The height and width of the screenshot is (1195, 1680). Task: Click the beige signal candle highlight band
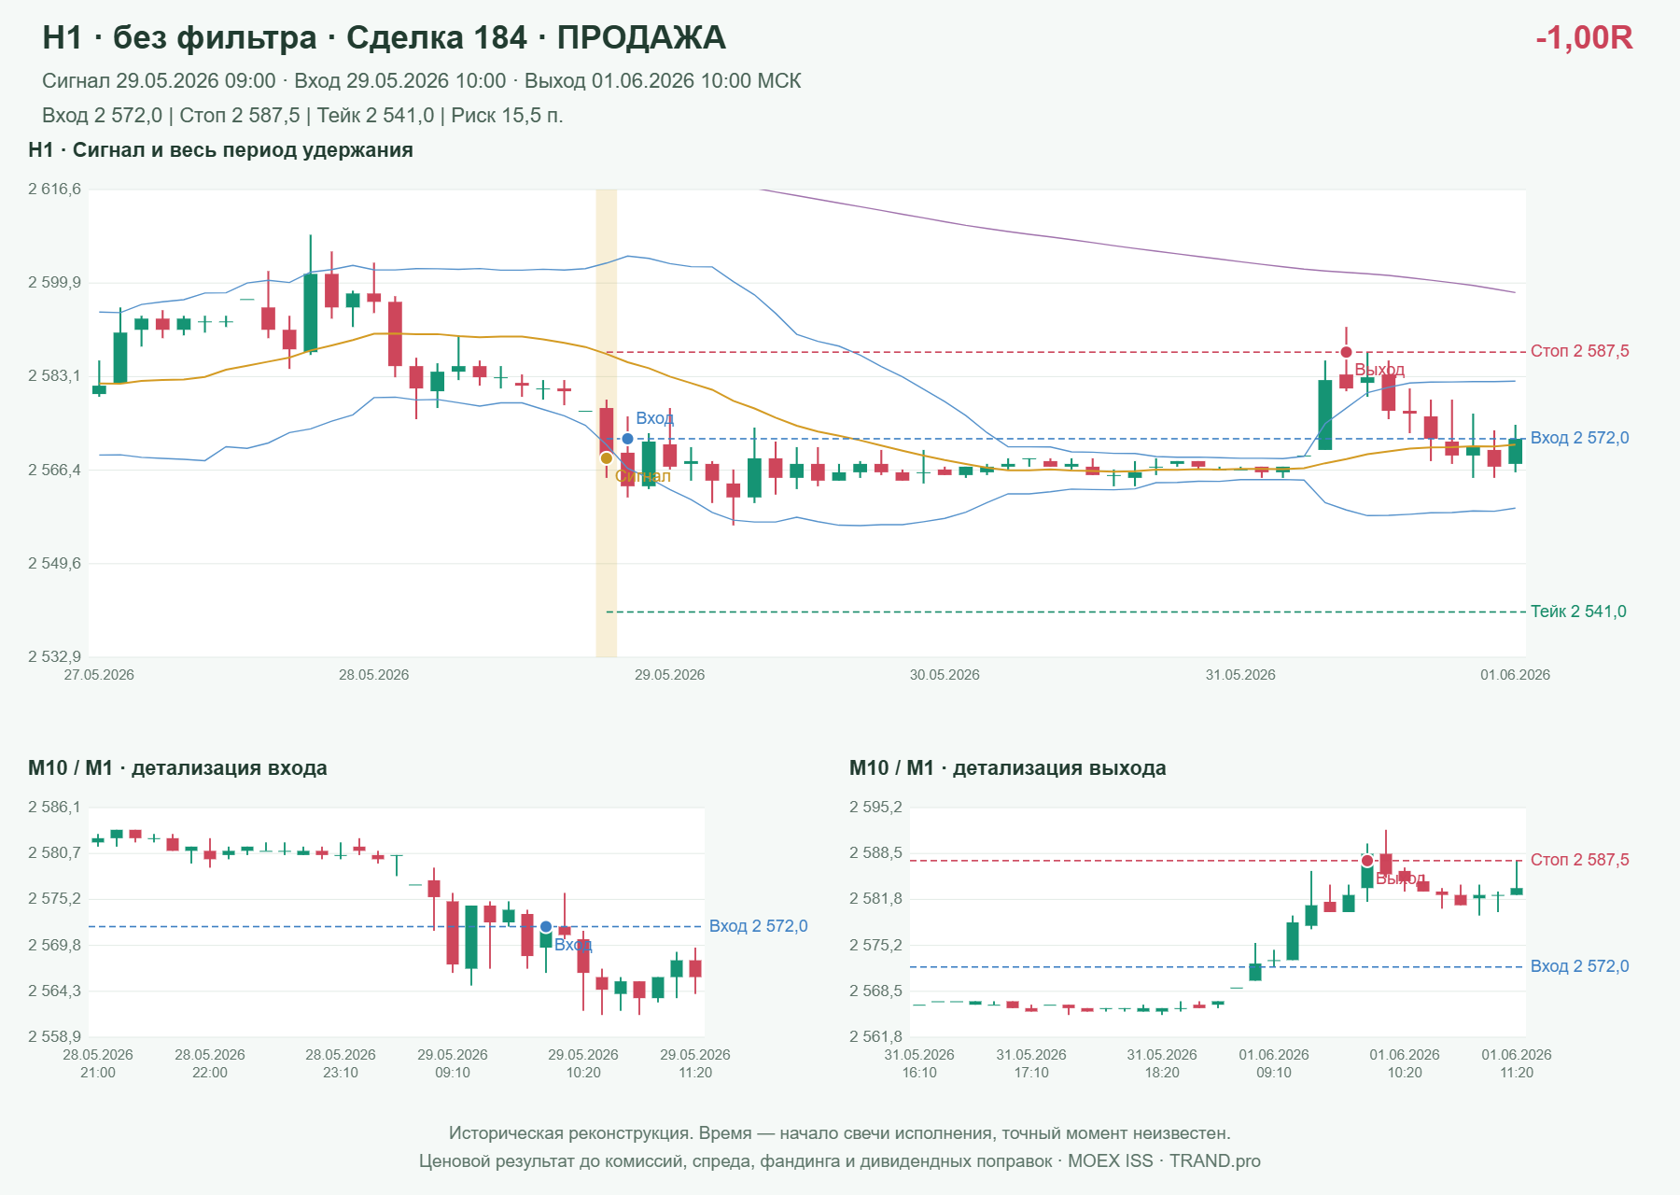click(607, 423)
